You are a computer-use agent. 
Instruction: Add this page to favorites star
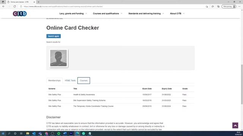click(207, 6)
